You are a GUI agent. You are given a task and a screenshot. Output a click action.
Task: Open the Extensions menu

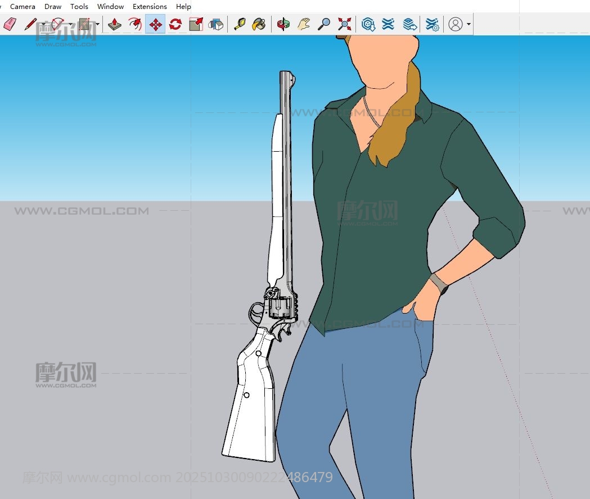150,7
